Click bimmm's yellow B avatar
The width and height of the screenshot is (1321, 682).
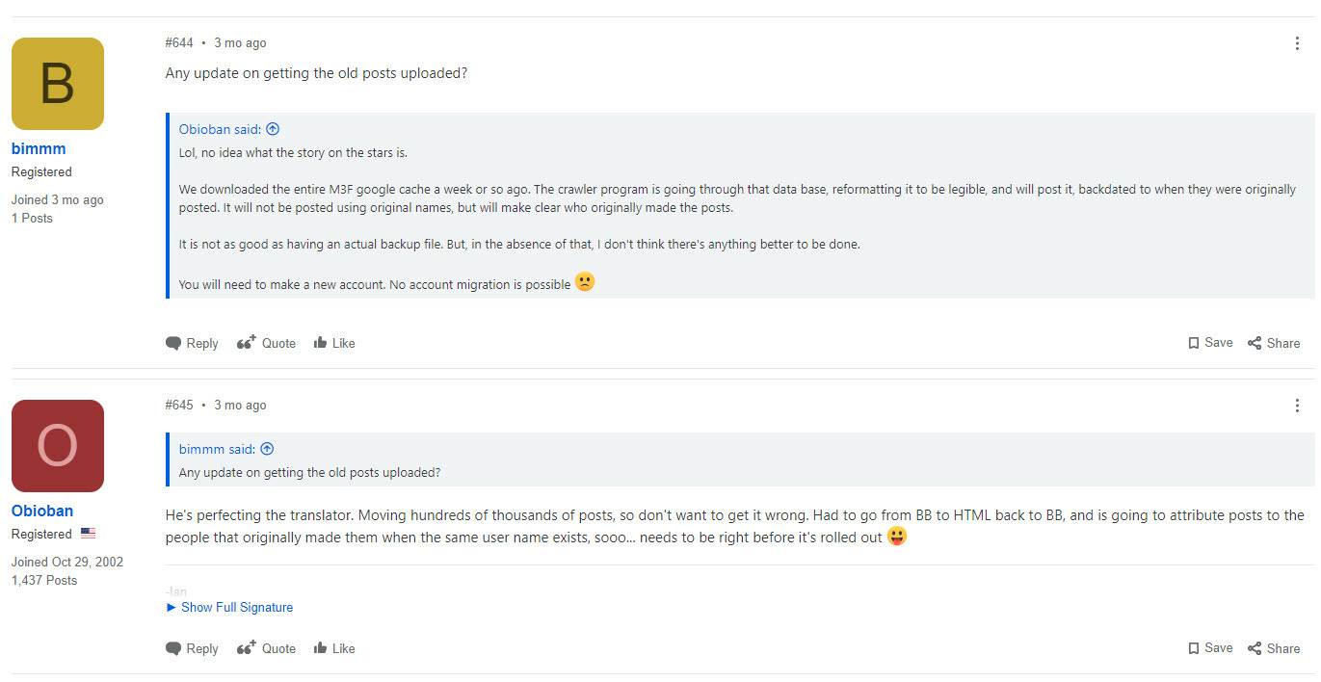pyautogui.click(x=58, y=84)
